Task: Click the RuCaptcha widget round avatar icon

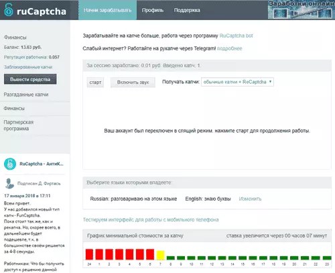Action: pyautogui.click(x=10, y=164)
